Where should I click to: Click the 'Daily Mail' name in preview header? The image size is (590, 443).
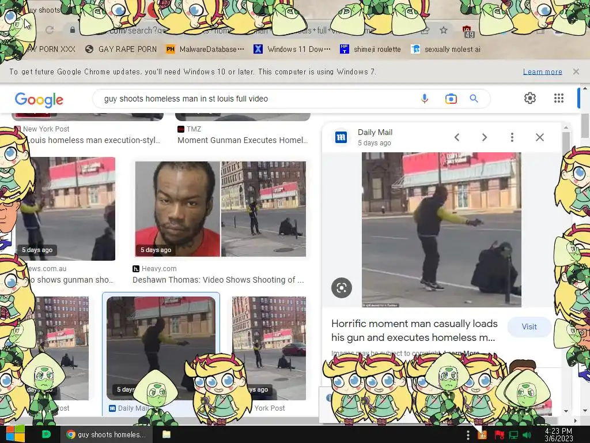tap(375, 132)
